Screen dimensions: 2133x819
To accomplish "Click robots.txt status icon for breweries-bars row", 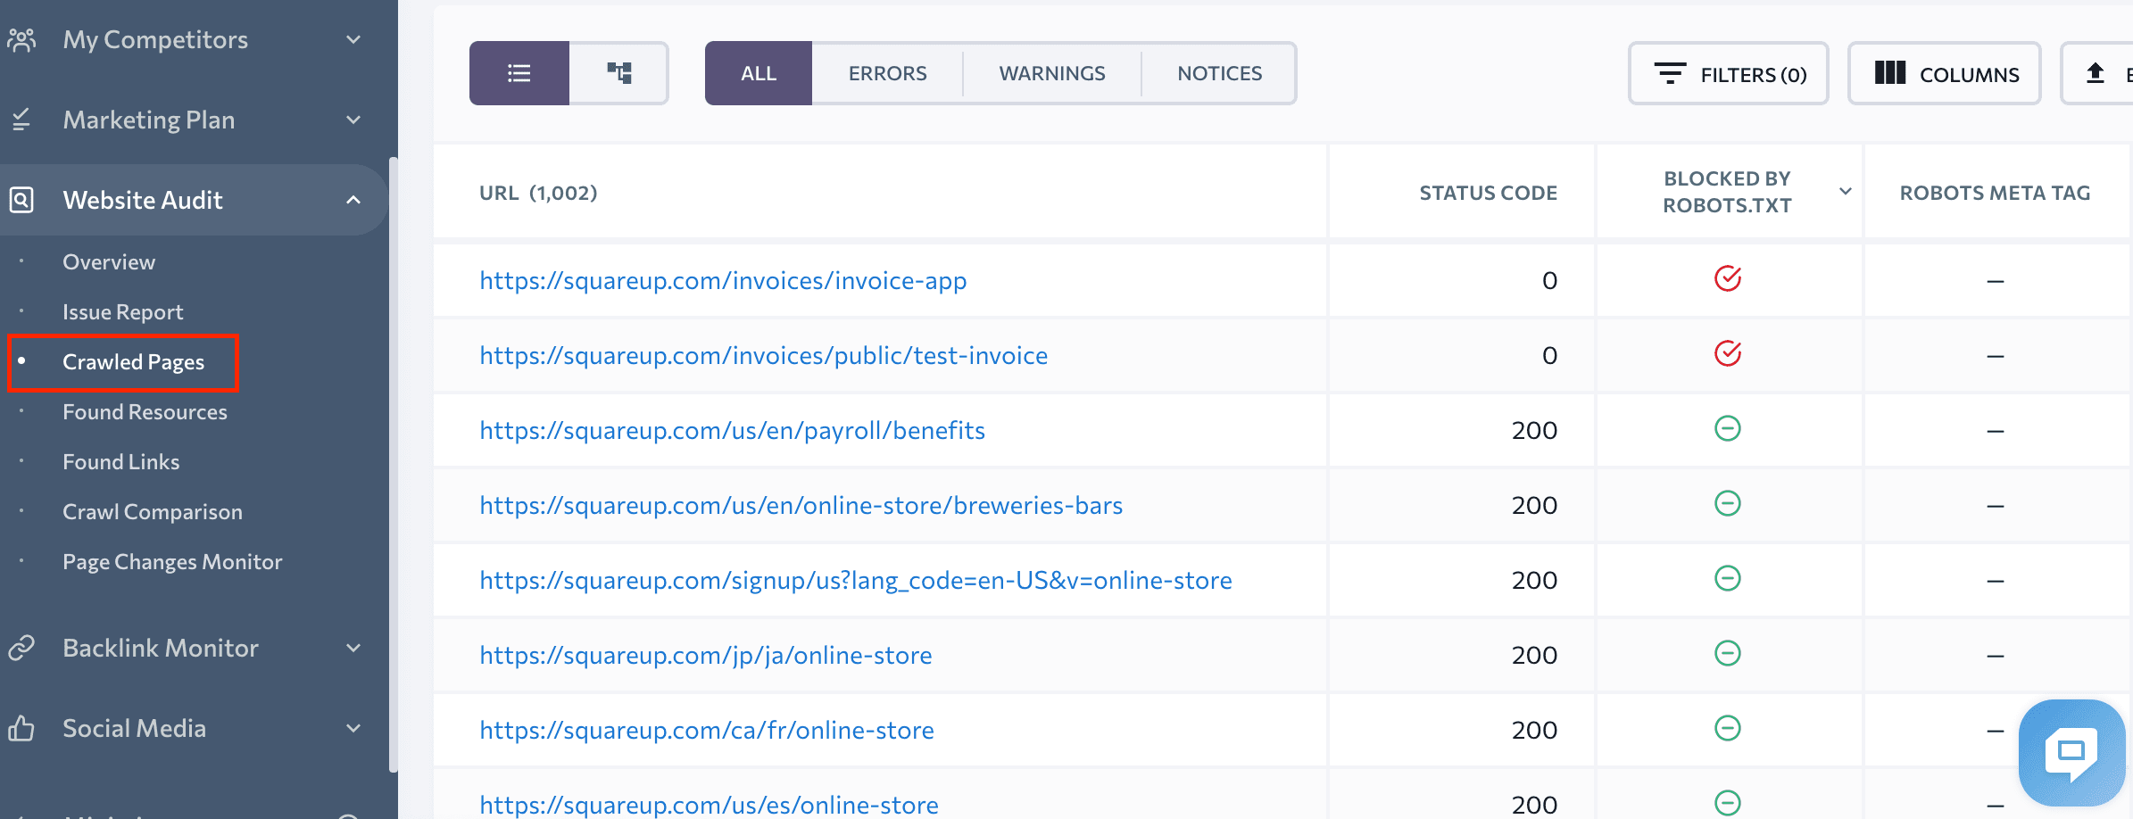I will tap(1728, 504).
